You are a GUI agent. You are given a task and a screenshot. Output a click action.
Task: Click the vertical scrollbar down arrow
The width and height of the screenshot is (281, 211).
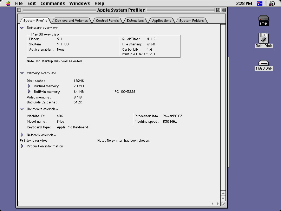tap(223, 198)
